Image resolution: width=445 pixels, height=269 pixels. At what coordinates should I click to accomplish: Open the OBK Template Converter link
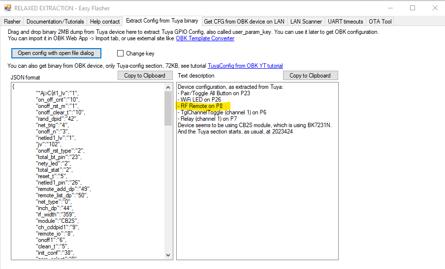point(205,38)
